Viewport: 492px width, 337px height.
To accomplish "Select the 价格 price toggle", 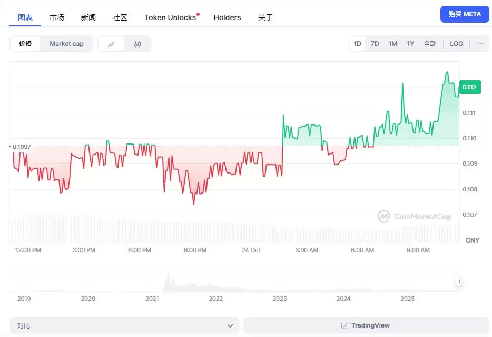I will pyautogui.click(x=25, y=44).
